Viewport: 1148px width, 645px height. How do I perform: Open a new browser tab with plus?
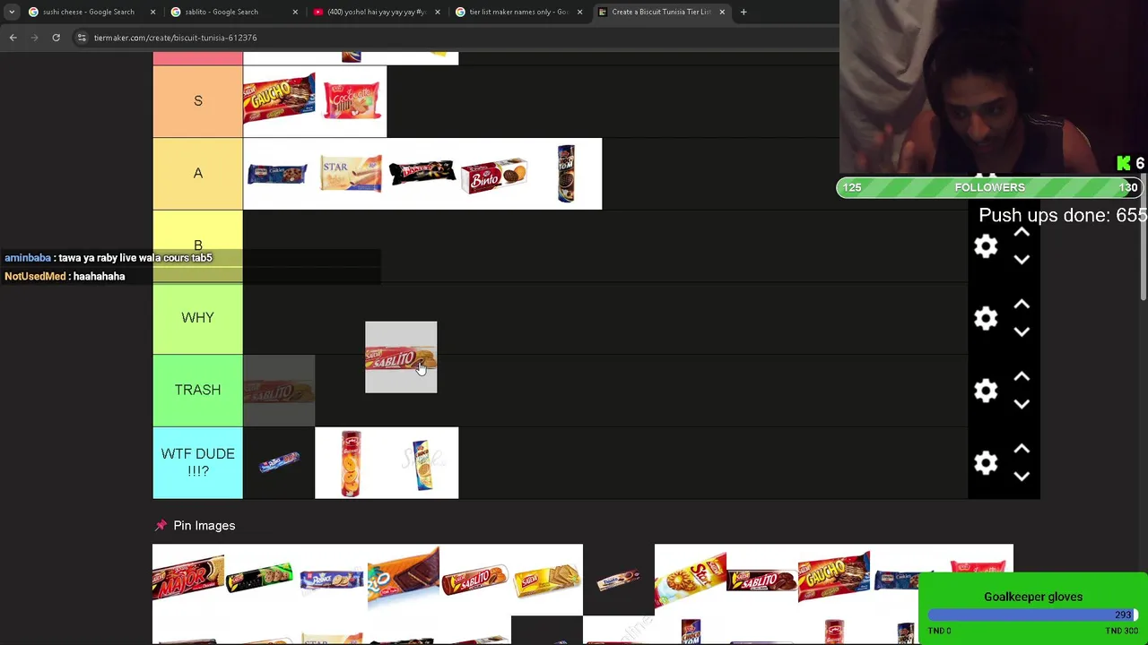pyautogui.click(x=744, y=12)
